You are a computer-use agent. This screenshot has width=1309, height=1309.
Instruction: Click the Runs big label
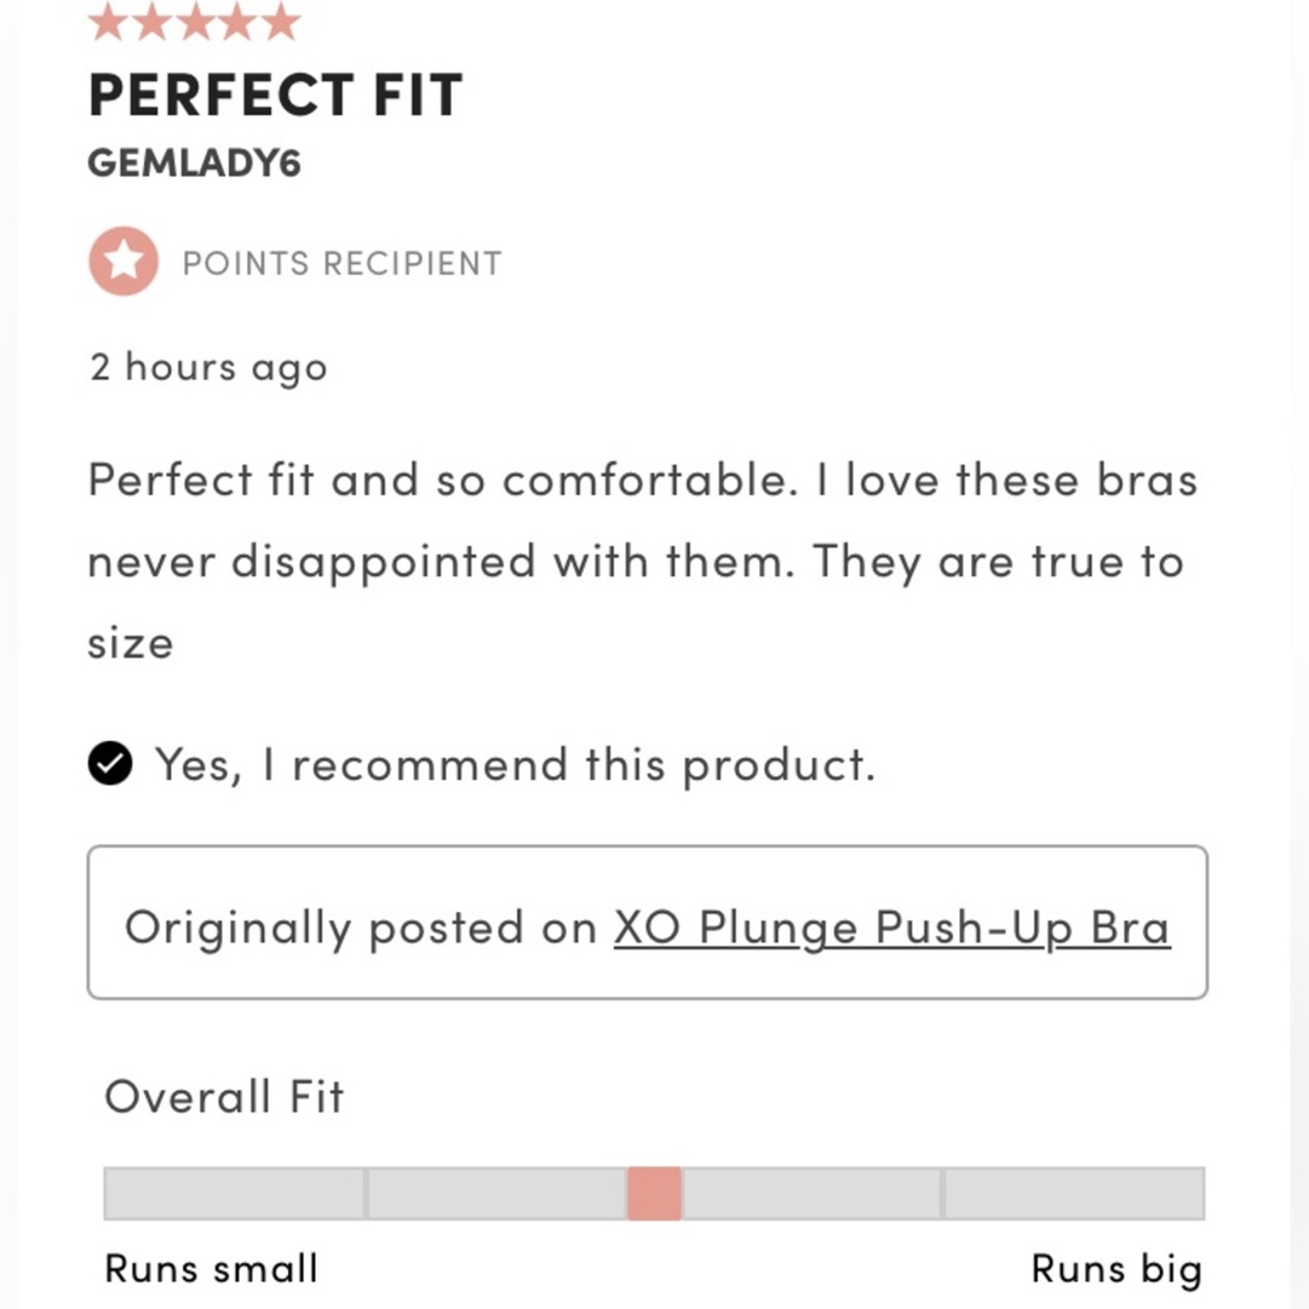(1117, 1269)
